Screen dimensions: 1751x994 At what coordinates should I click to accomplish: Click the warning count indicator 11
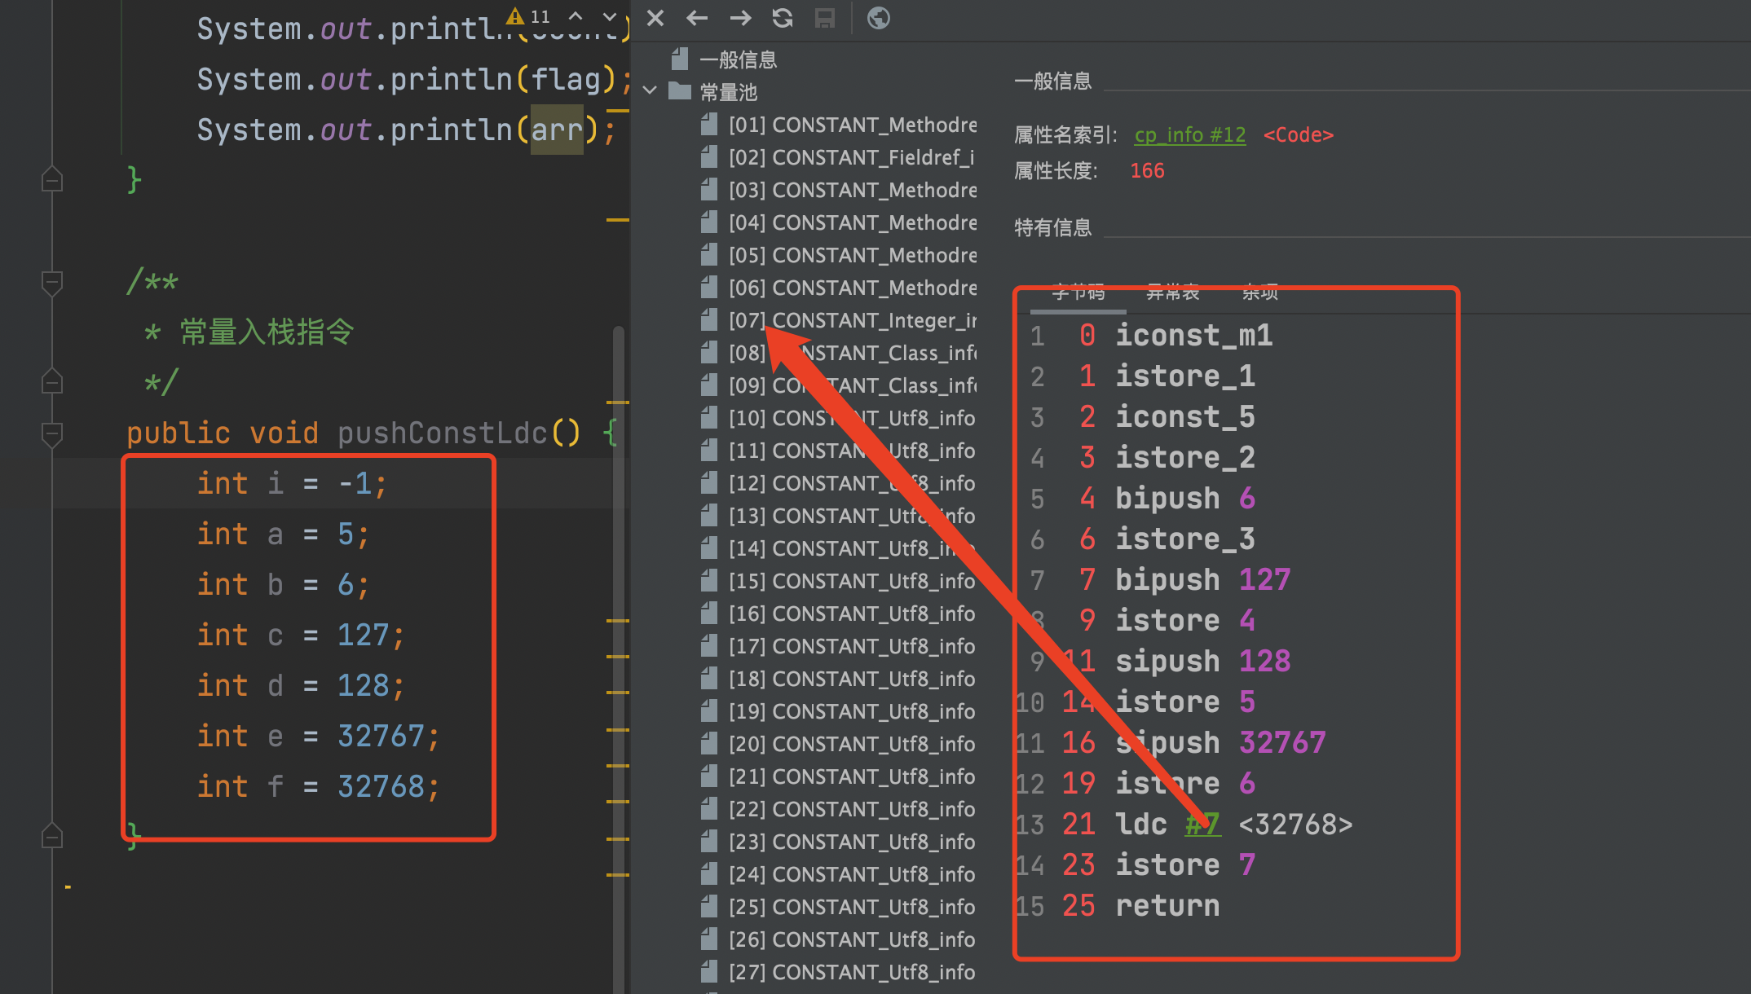coord(530,16)
